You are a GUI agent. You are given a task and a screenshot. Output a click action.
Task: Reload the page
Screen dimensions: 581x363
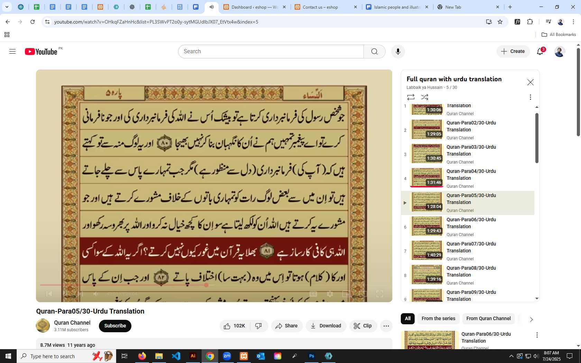tap(33, 22)
